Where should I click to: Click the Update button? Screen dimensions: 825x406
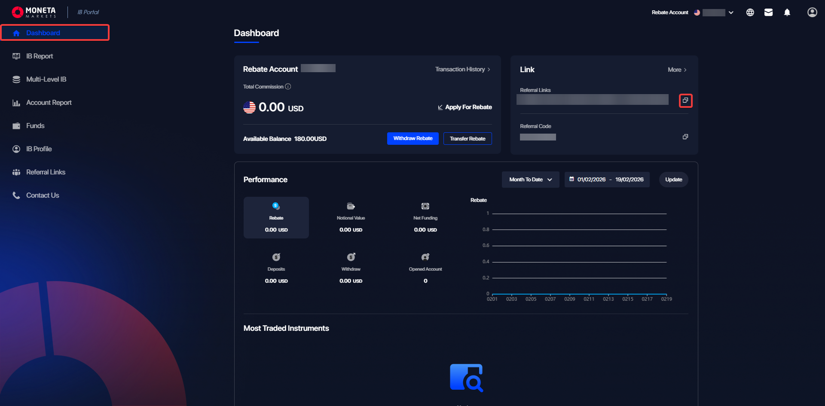674,180
